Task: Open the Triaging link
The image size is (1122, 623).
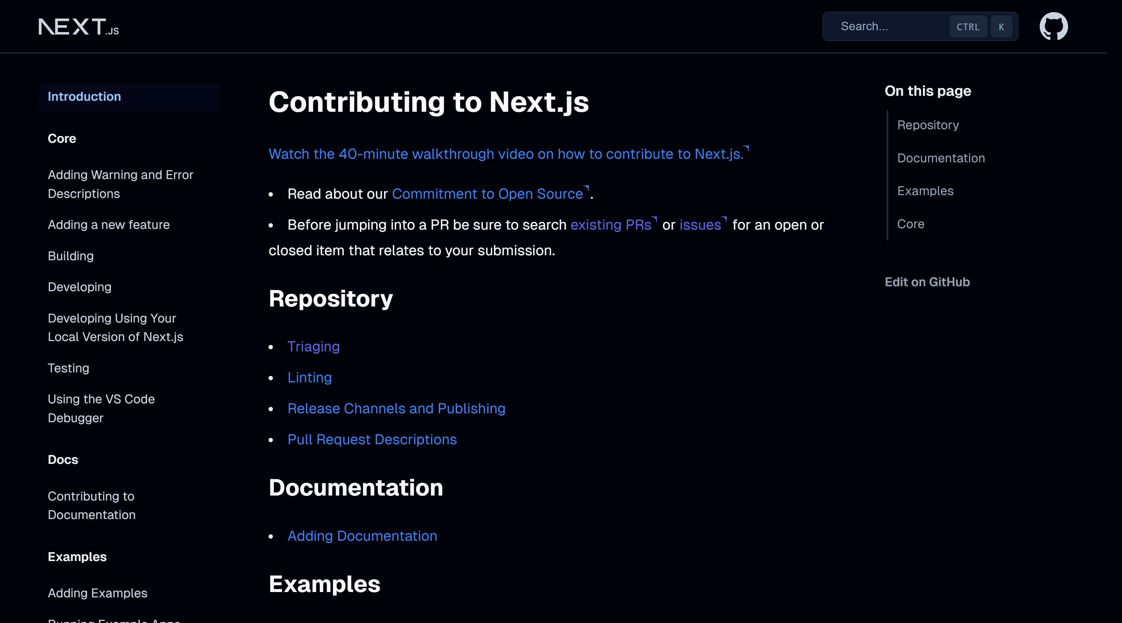Action: (x=313, y=346)
